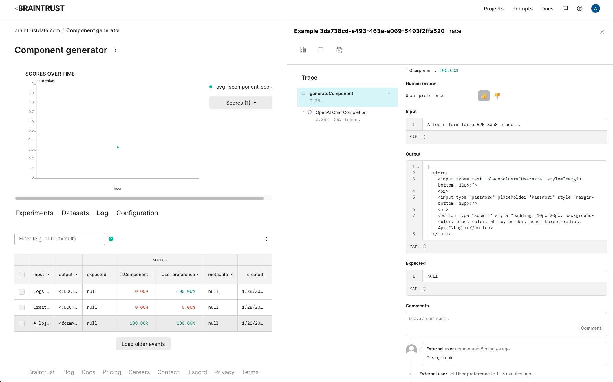This screenshot has width=613, height=382.
Task: Open the help question mark icon in header
Action: coord(579,8)
